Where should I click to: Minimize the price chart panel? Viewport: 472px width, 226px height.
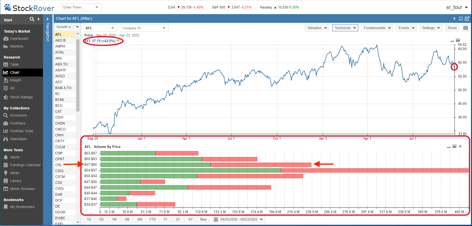pyautogui.click(x=452, y=41)
